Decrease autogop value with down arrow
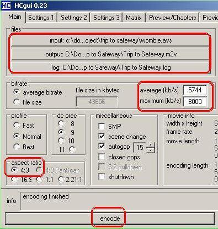 (151, 150)
